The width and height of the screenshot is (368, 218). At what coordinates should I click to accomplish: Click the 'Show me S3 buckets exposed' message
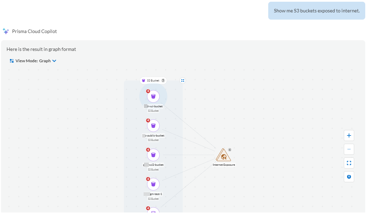[317, 11]
